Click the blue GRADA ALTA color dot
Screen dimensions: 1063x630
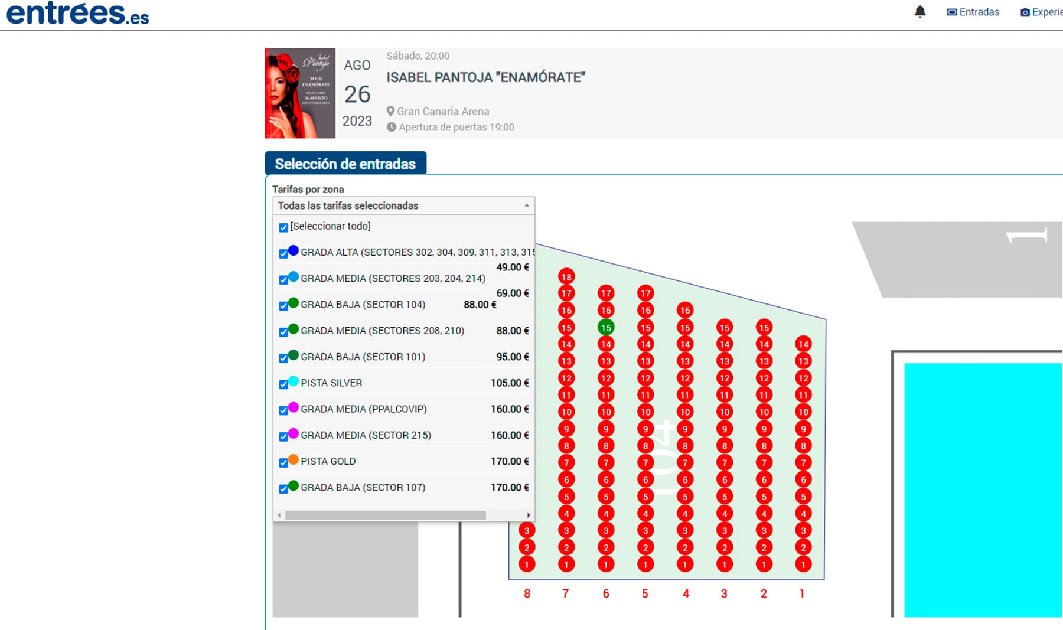(294, 250)
